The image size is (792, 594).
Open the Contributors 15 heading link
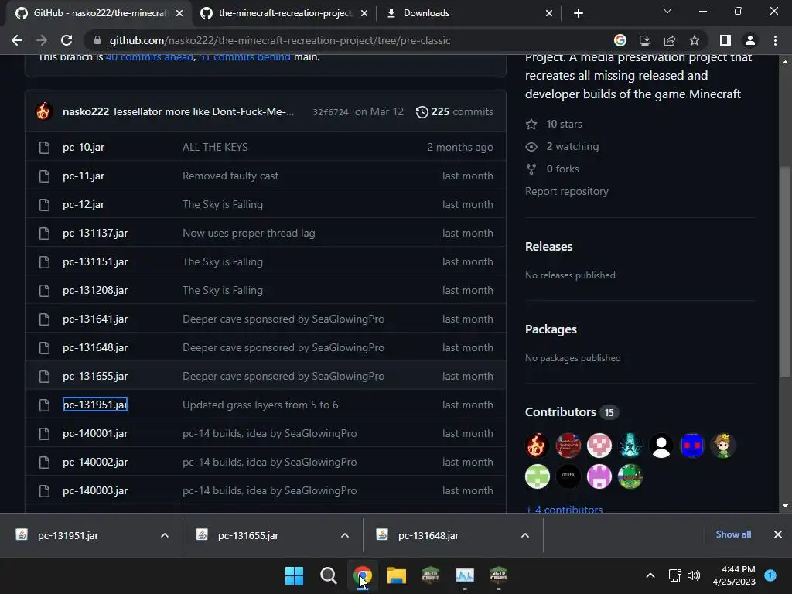(x=572, y=412)
